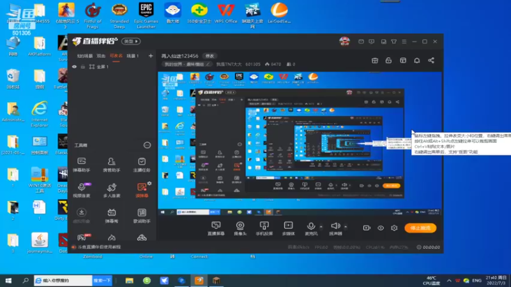
Task: Expand the speaker volume arrow
Action: [346, 226]
